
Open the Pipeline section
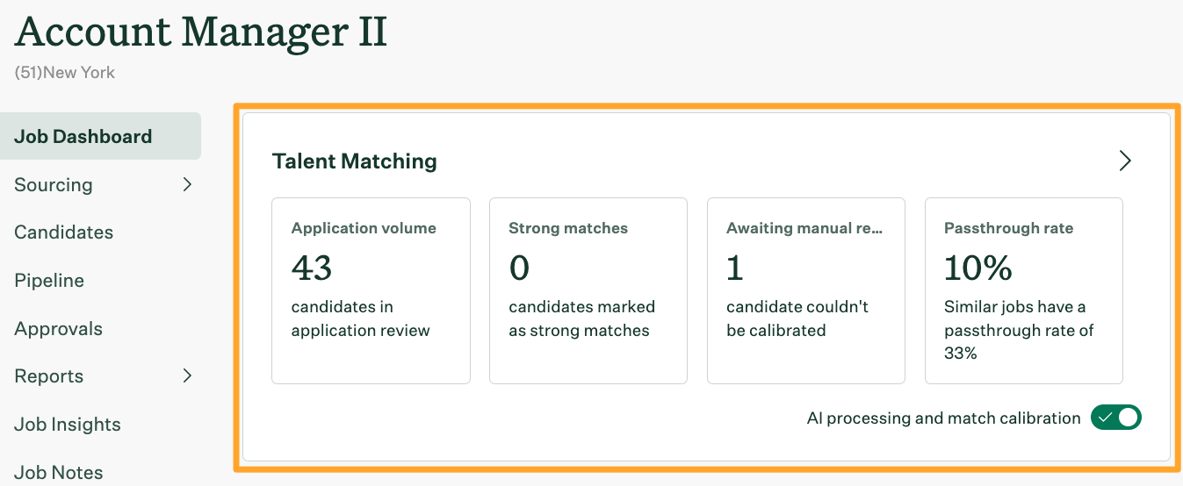[49, 281]
